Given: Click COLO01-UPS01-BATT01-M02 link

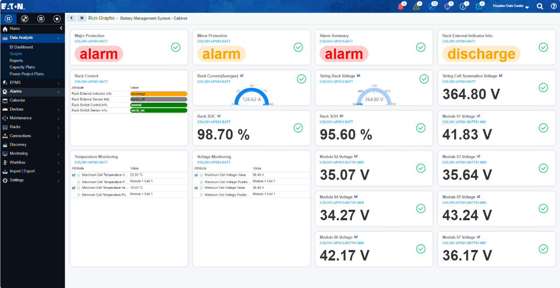Looking at the screenshot, I should [342, 162].
